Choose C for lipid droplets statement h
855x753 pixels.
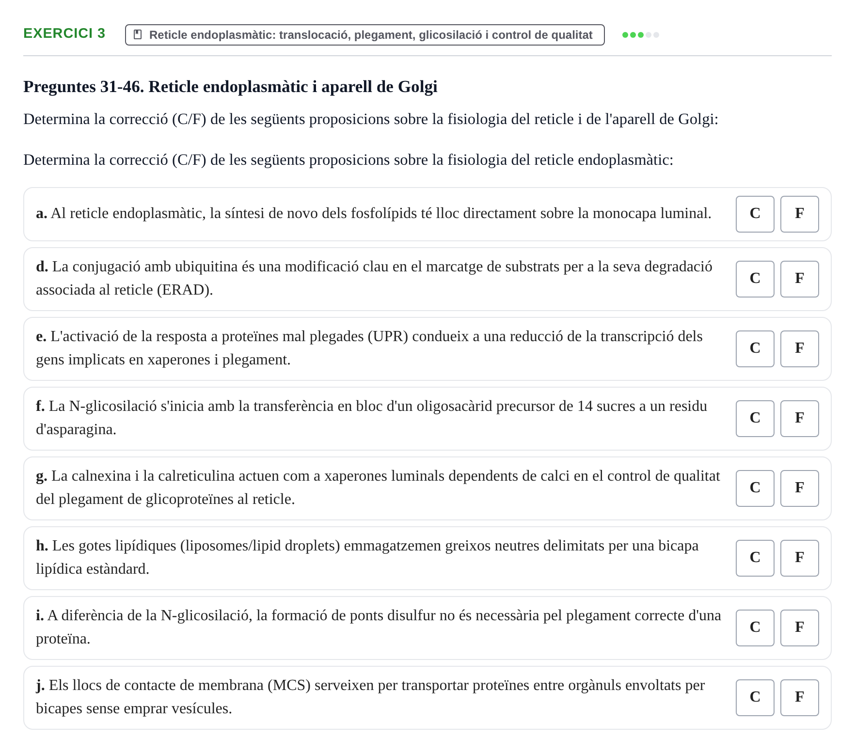click(755, 558)
